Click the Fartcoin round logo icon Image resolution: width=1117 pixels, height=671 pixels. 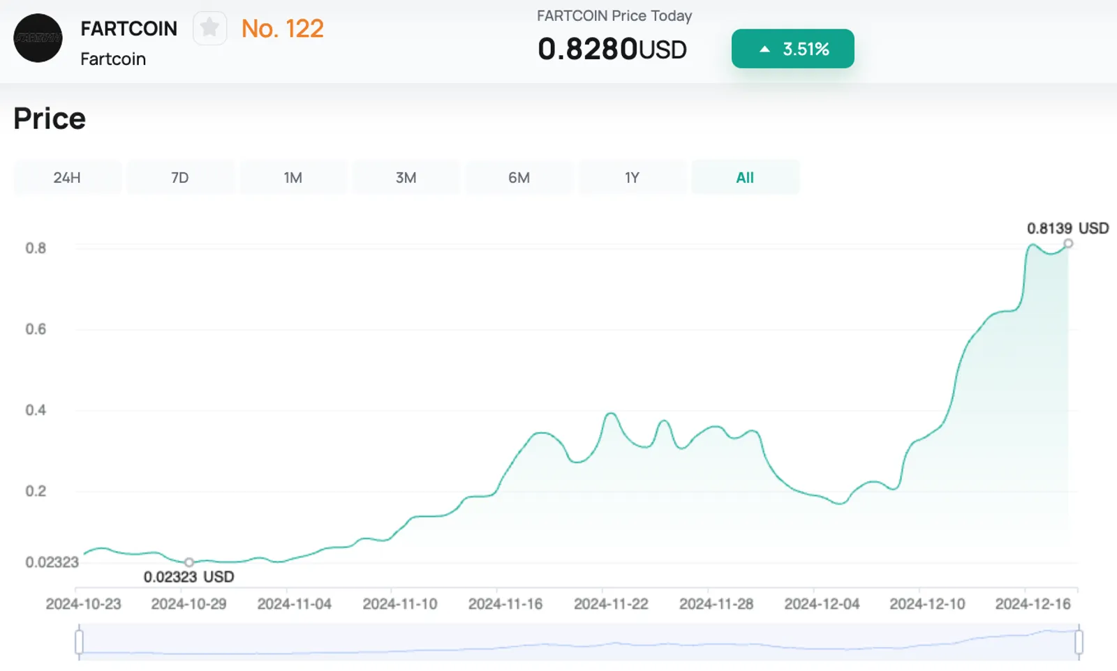pyautogui.click(x=38, y=38)
